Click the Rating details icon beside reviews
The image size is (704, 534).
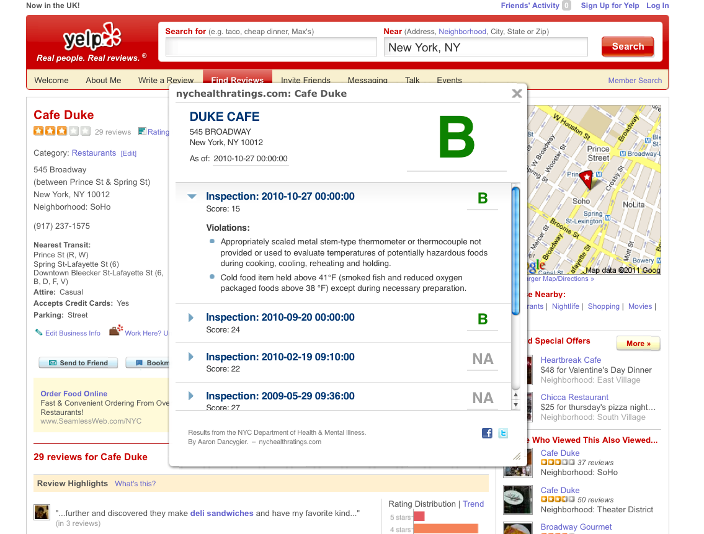pyautogui.click(x=142, y=131)
